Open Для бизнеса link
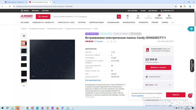 tap(153, 11)
